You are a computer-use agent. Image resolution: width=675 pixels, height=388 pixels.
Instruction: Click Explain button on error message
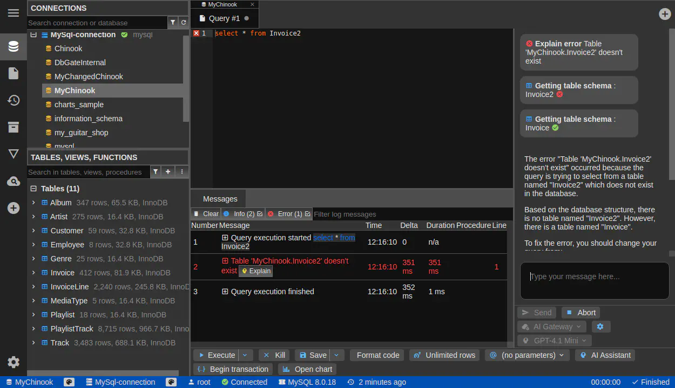(x=256, y=271)
